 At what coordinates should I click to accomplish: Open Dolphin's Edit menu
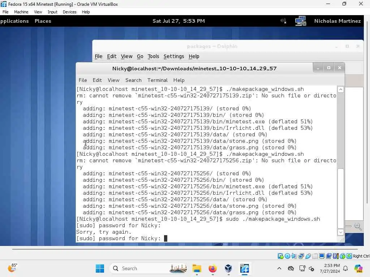click(112, 56)
